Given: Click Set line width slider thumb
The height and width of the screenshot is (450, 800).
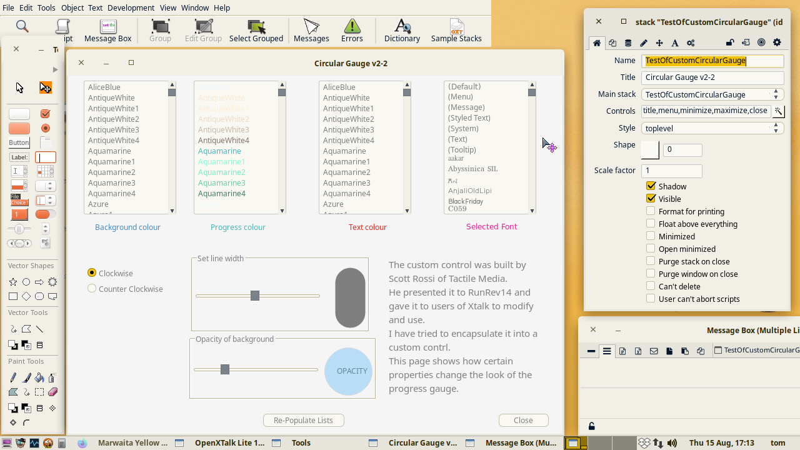Looking at the screenshot, I should coord(255,296).
